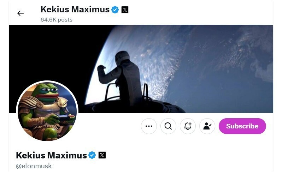
Task: Toggle post notifications with the bell icon
Action: (x=188, y=126)
